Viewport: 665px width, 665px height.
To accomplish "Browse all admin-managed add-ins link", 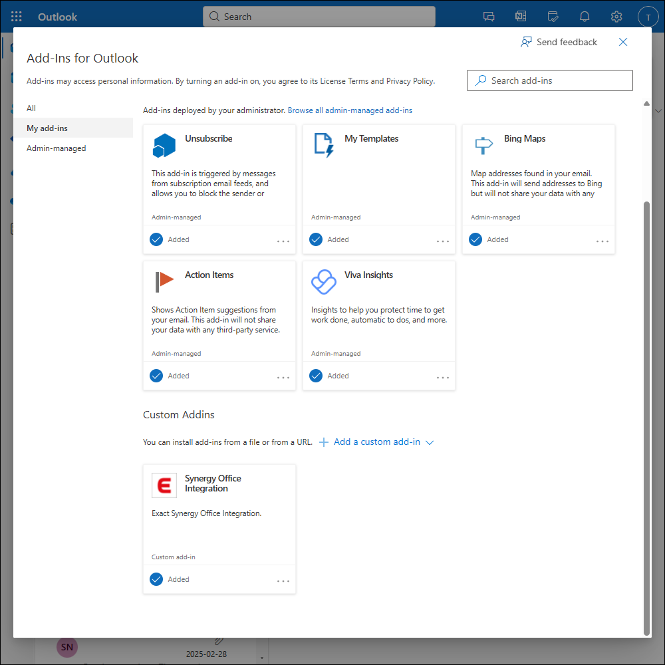I will tap(350, 110).
